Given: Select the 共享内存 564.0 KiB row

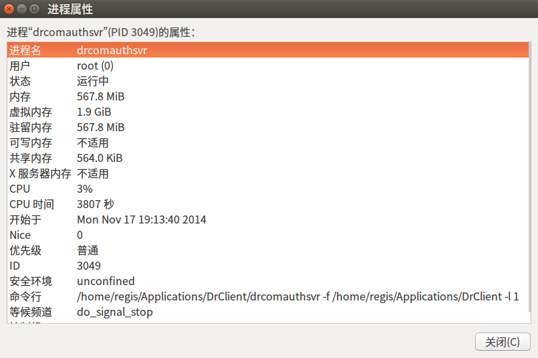Looking at the screenshot, I should [268, 158].
